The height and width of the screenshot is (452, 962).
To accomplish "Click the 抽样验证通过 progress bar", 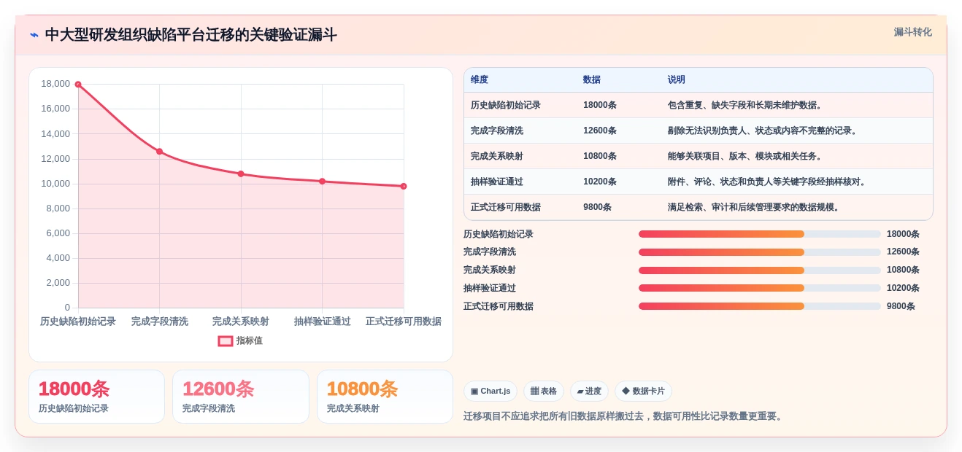I will [x=760, y=288].
